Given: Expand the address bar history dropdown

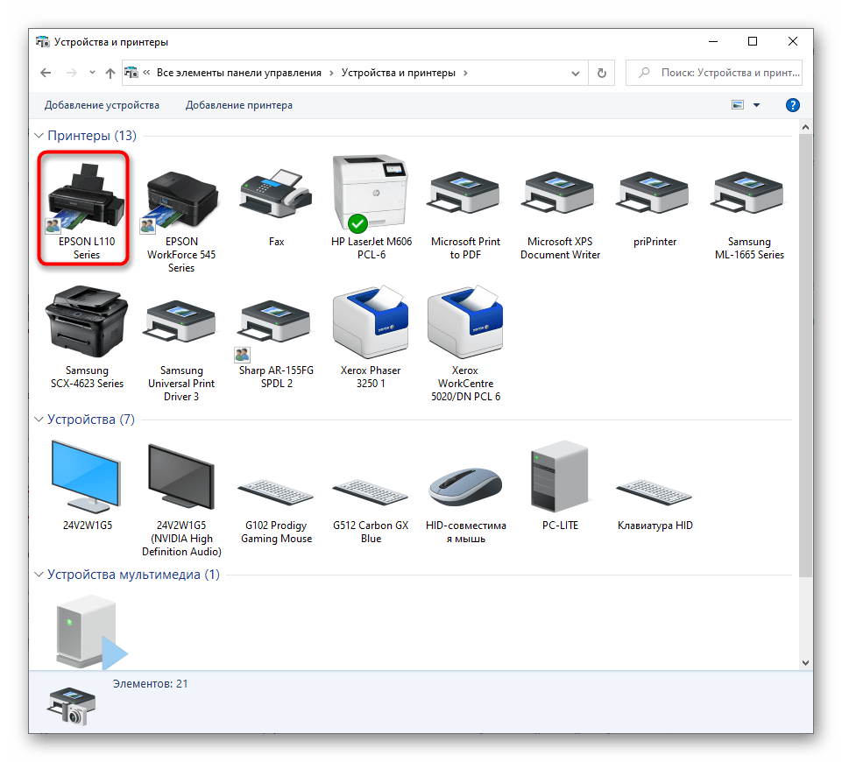Looking at the screenshot, I should click(575, 74).
